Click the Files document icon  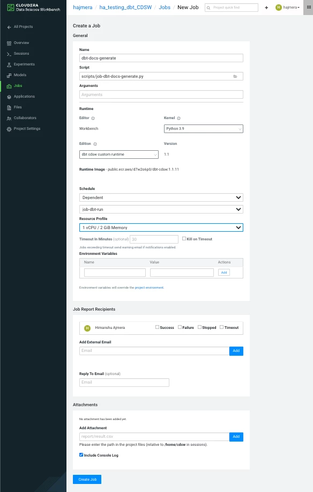[9, 108]
